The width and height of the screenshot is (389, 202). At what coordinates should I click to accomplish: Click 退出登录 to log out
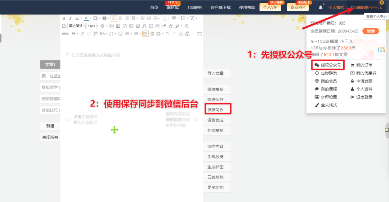[361, 97]
